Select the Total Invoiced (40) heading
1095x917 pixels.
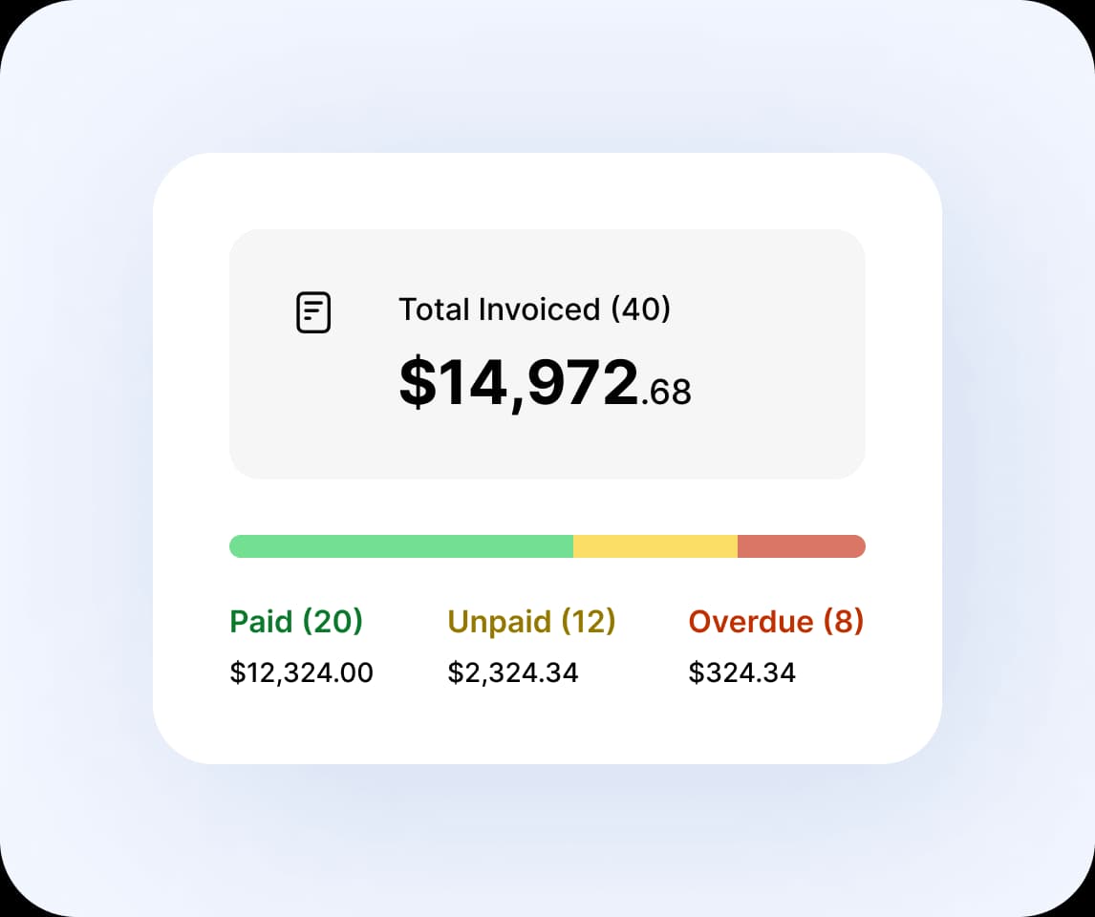pos(534,309)
